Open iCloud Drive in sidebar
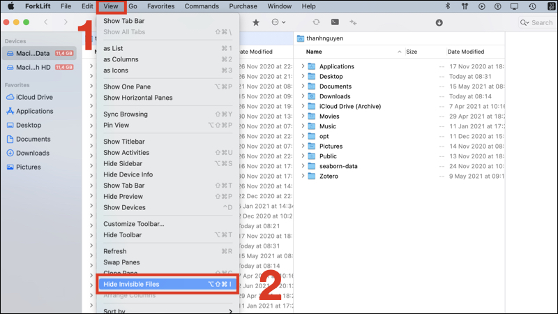The image size is (558, 314). click(x=34, y=97)
